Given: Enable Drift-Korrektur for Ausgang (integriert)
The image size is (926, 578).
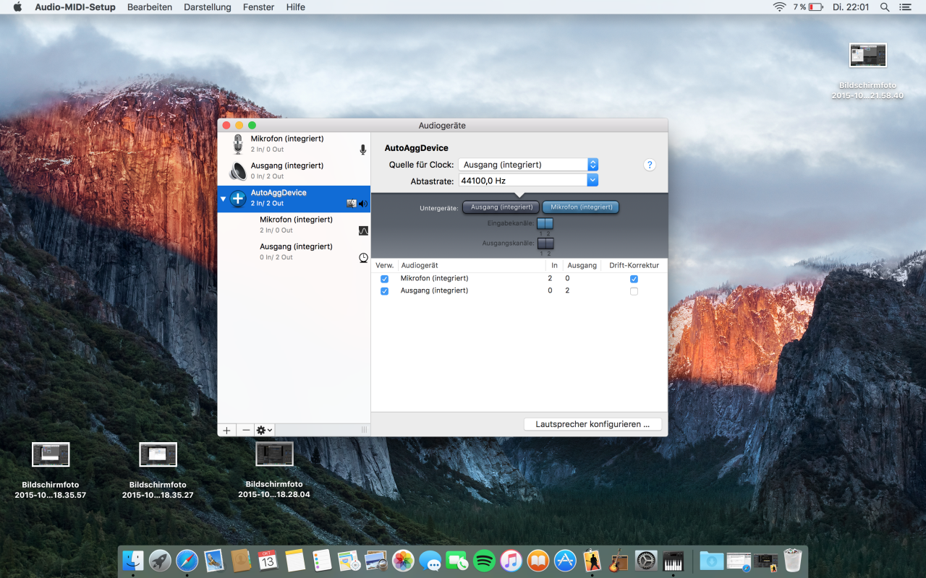Looking at the screenshot, I should [634, 291].
